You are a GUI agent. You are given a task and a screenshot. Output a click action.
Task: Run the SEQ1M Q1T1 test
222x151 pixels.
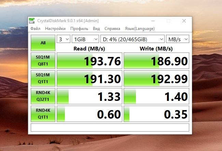pyautogui.click(x=43, y=79)
